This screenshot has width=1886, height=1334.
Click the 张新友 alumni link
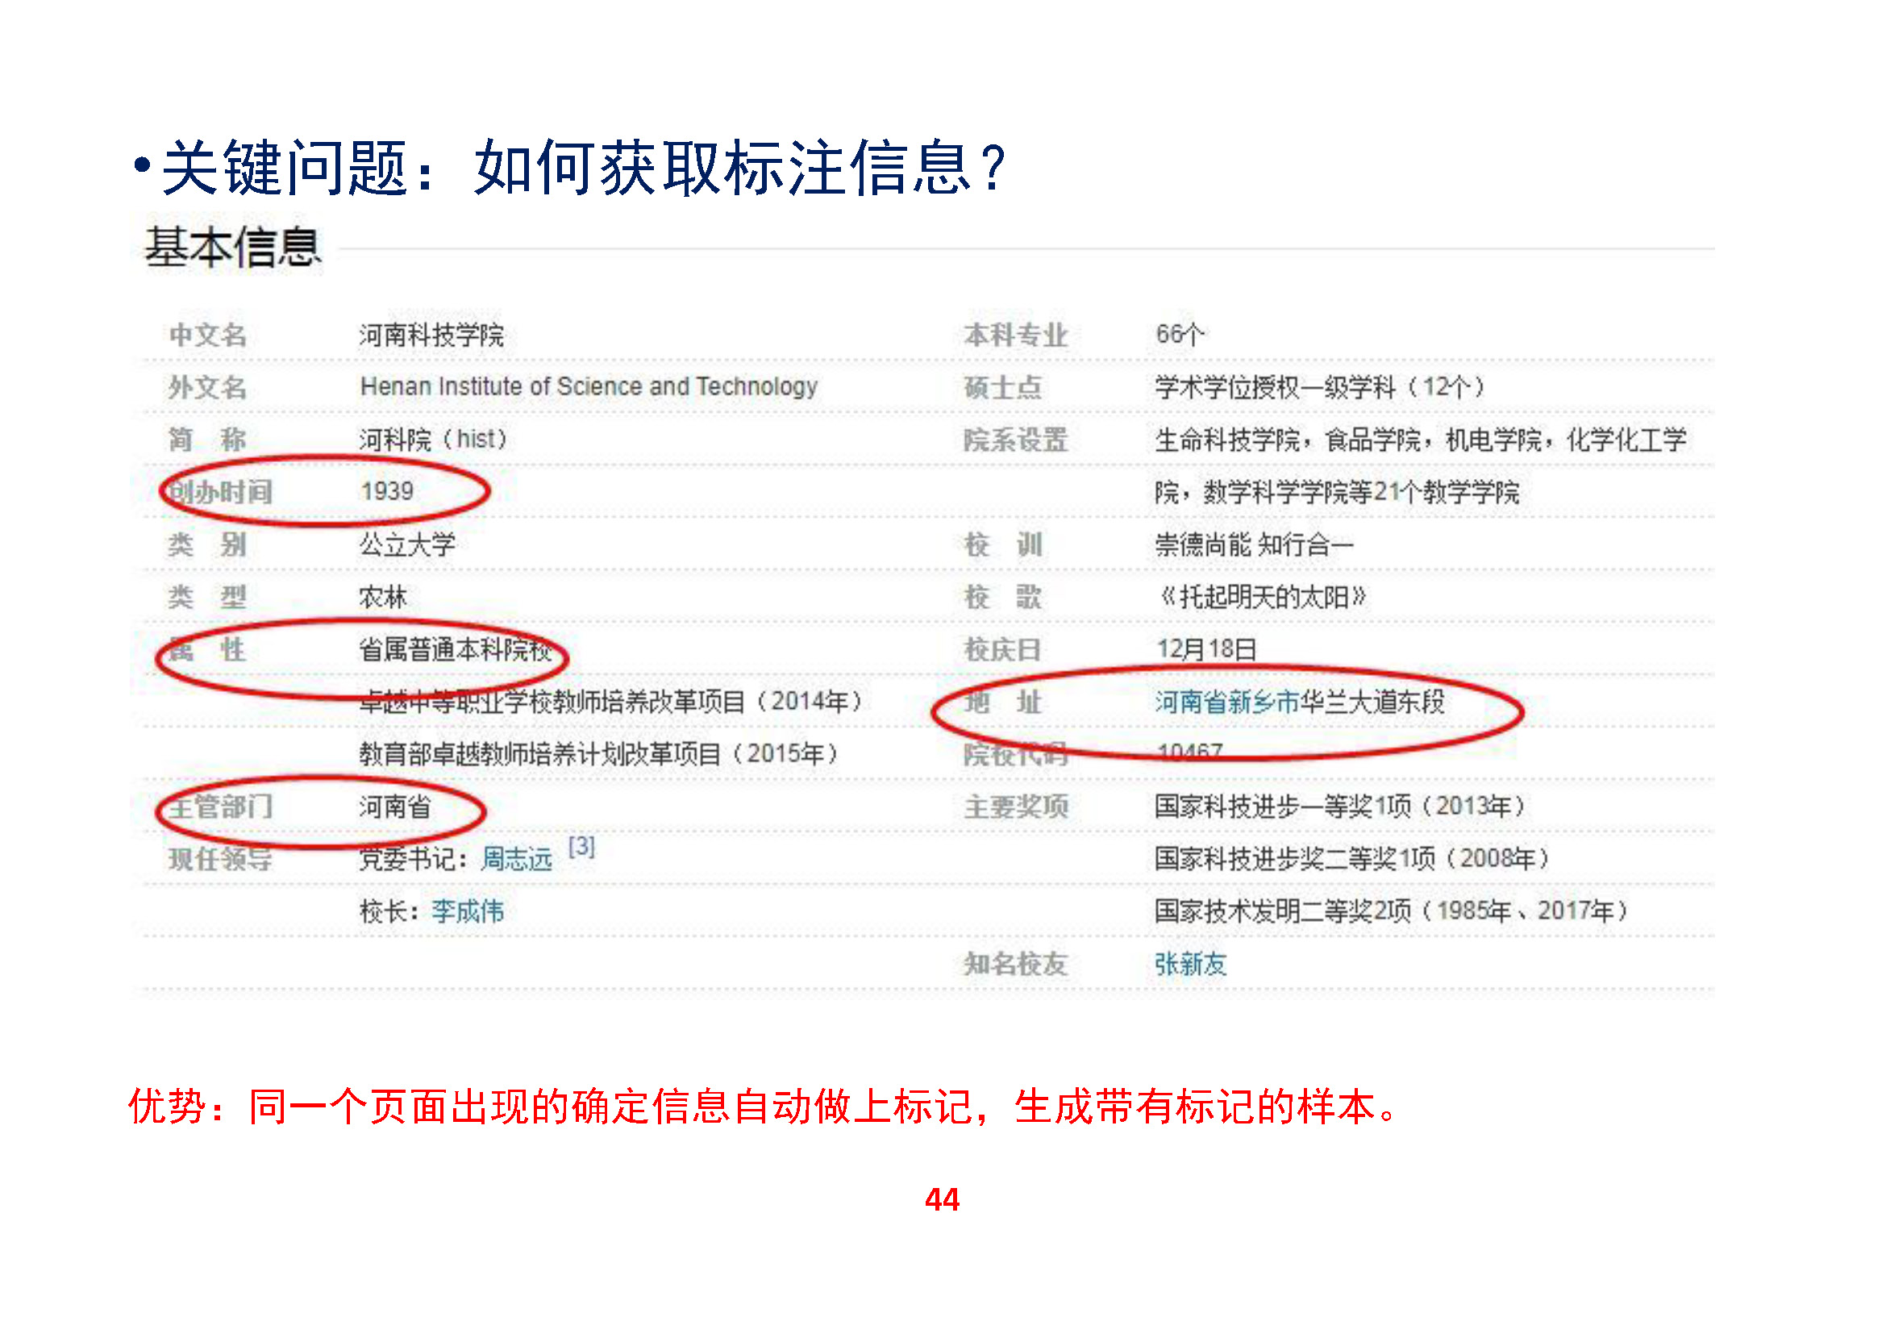[x=1189, y=964]
